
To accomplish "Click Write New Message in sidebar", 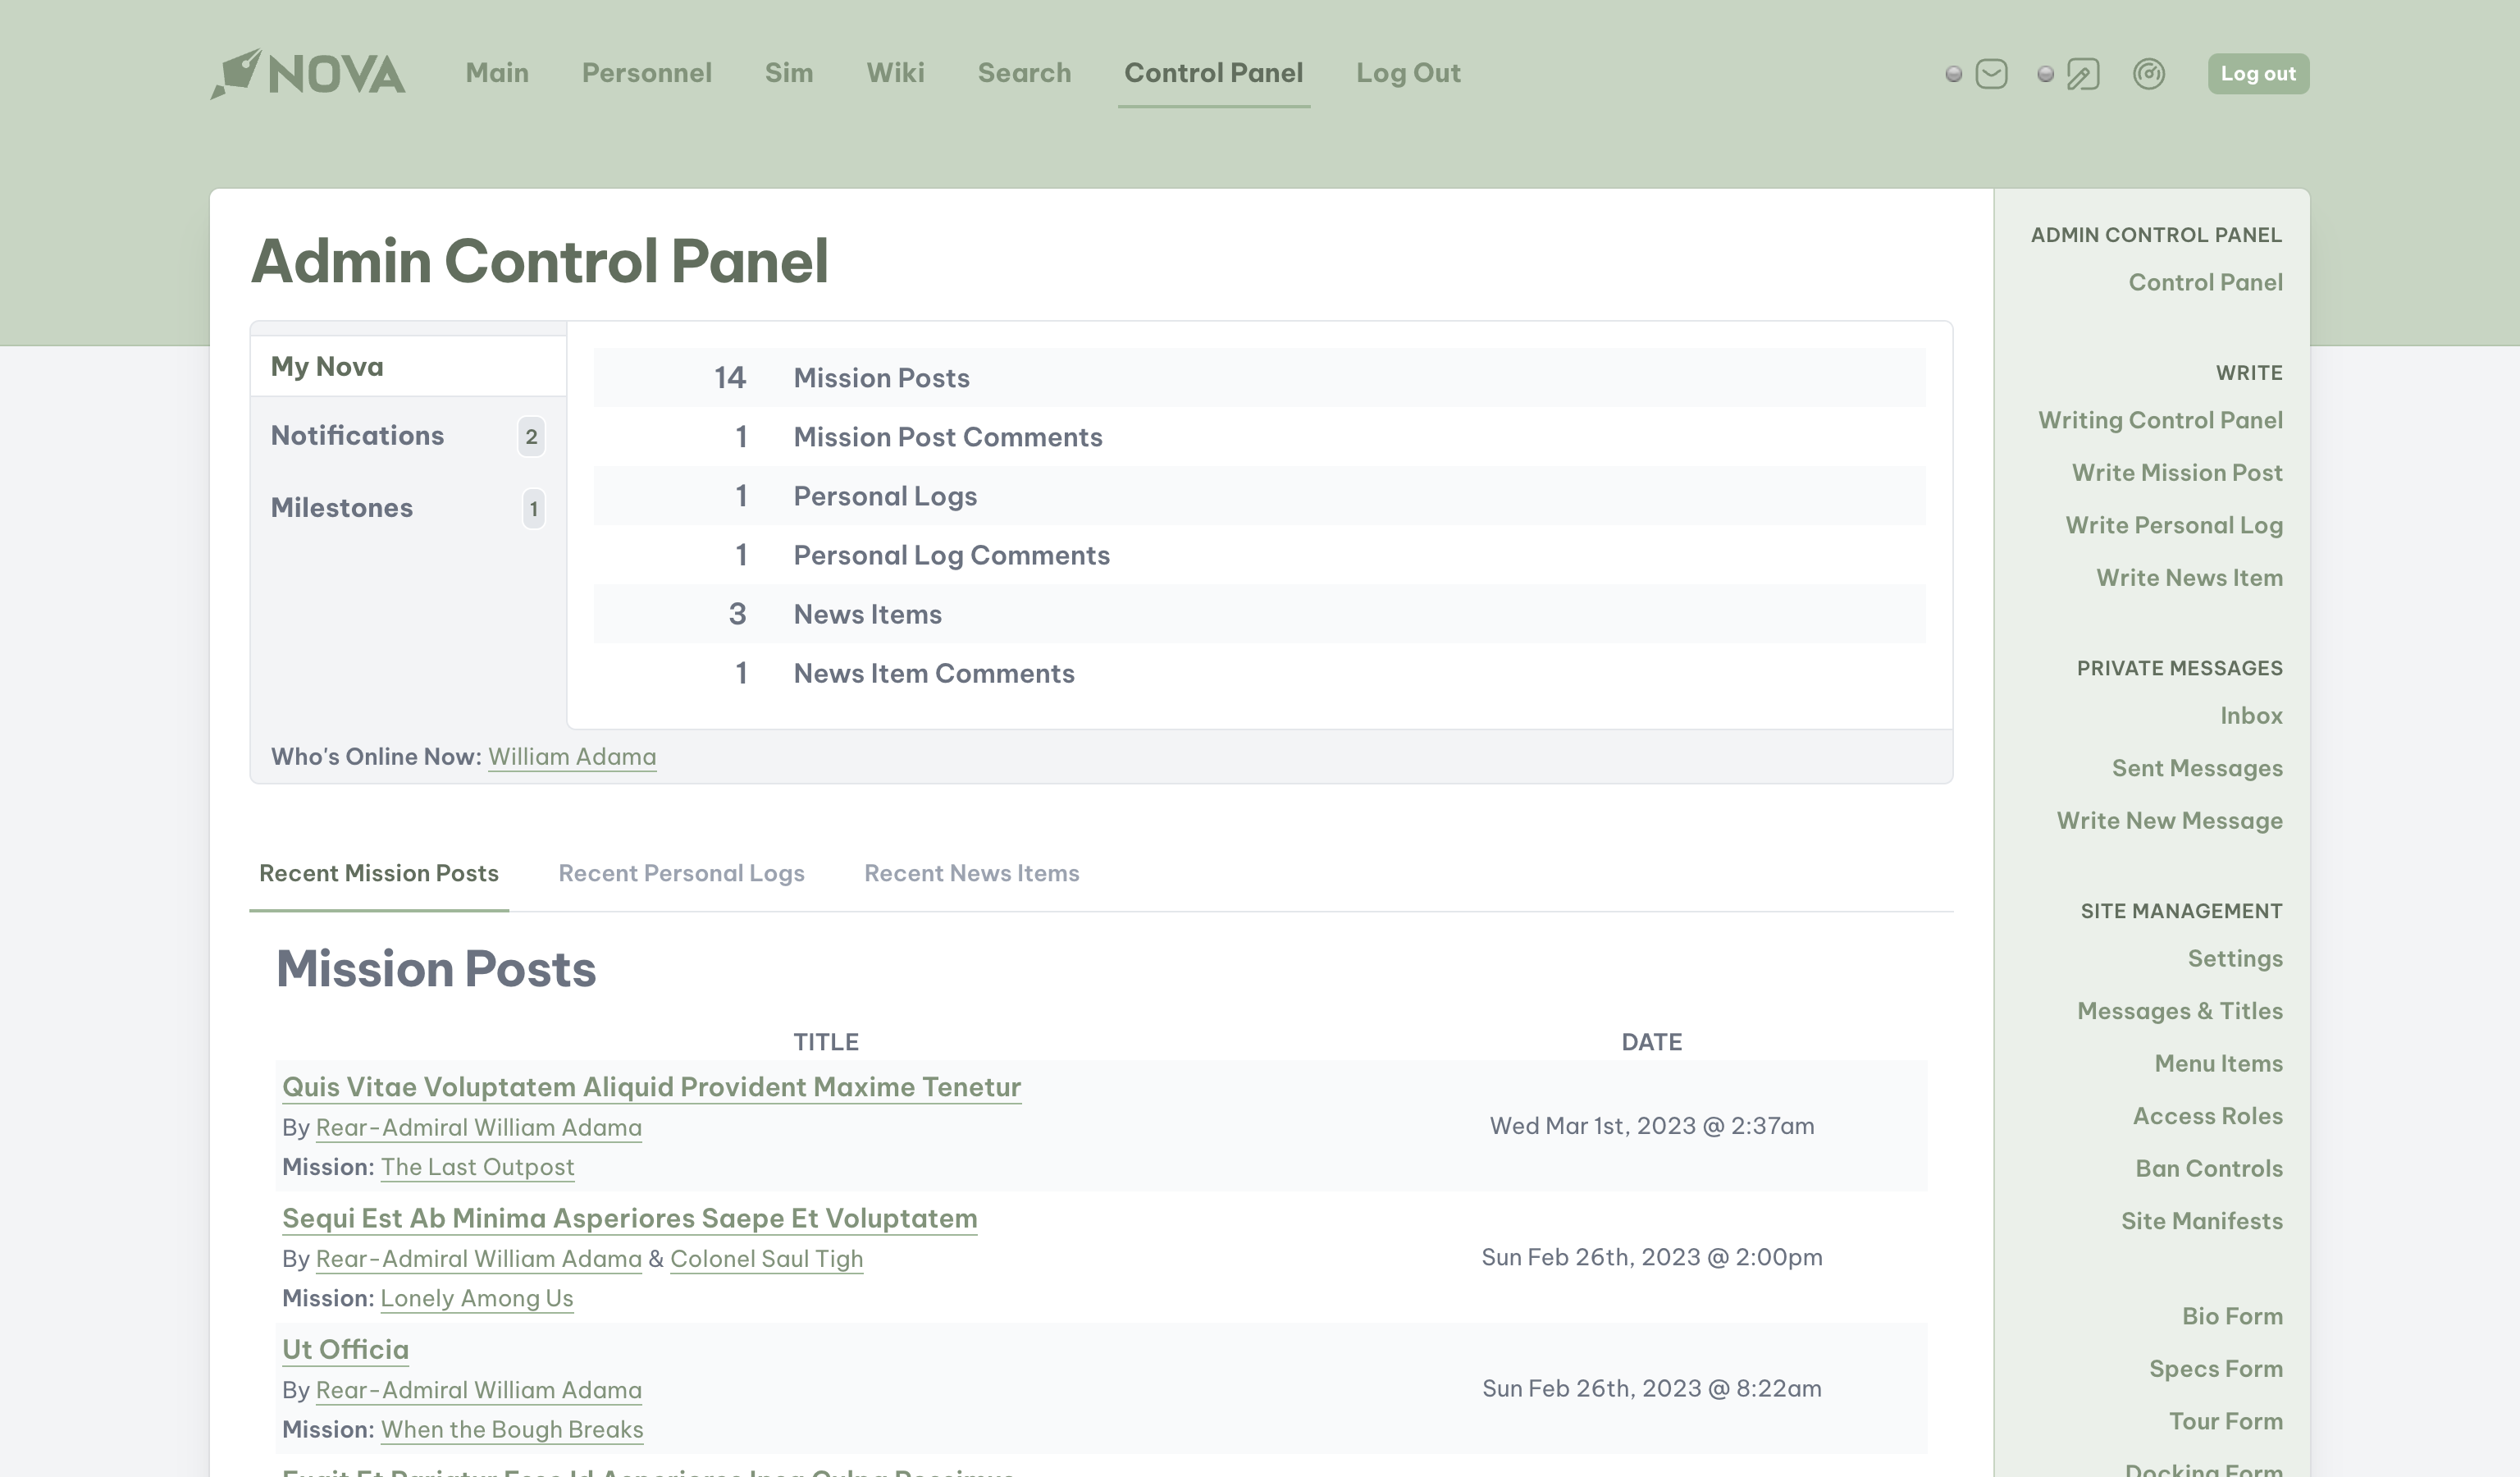I will (x=2169, y=820).
